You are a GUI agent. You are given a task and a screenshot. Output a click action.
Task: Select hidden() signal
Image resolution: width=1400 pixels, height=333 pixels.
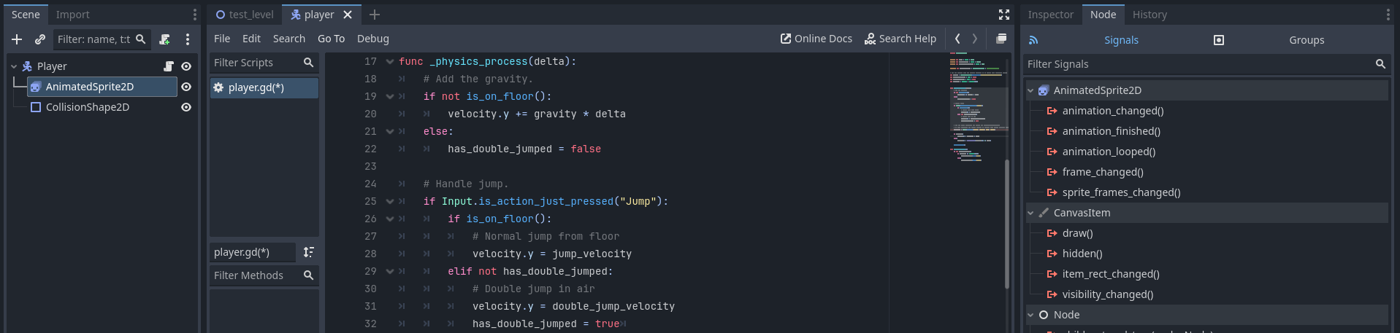1082,254
